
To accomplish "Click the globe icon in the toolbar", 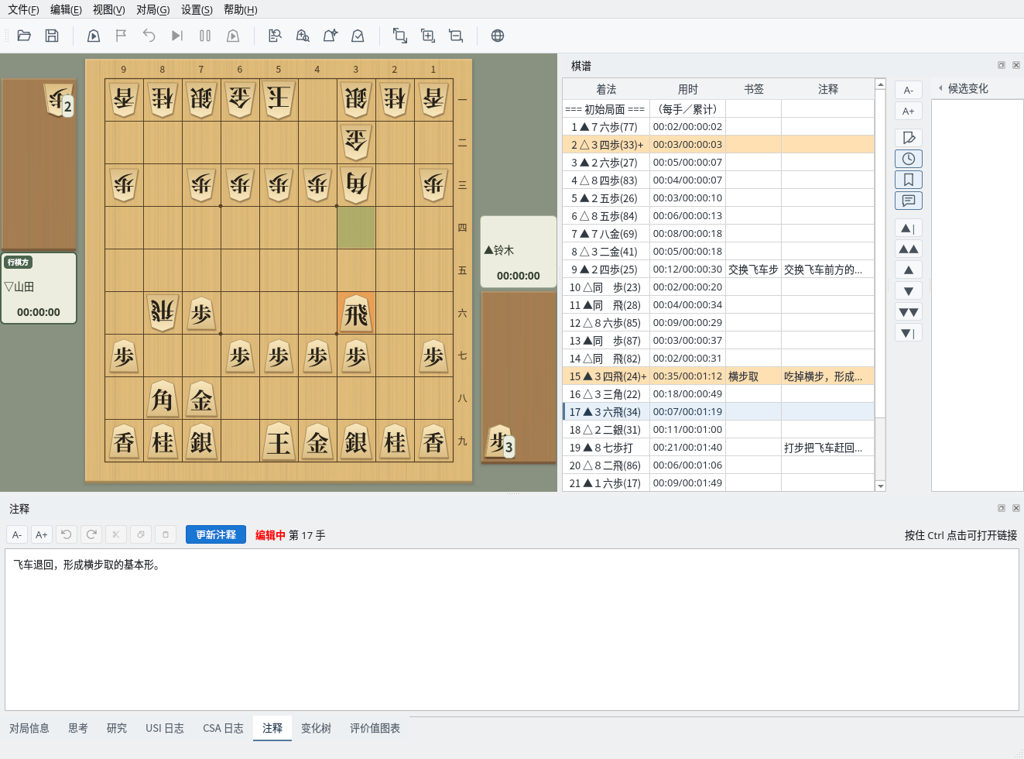I will [x=498, y=36].
